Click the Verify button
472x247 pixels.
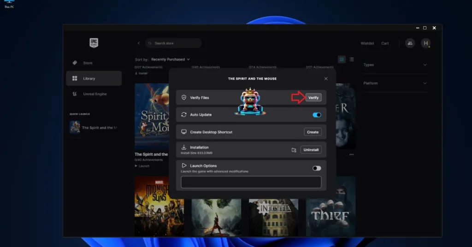click(x=313, y=98)
